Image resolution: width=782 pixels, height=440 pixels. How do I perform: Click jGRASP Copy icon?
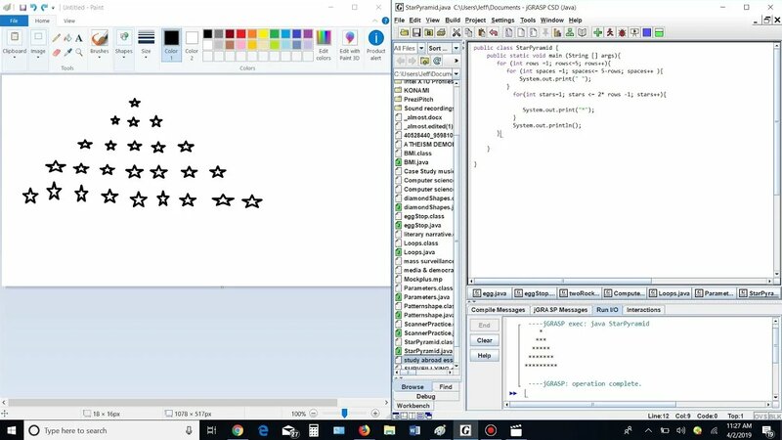pyautogui.click(x=468, y=33)
